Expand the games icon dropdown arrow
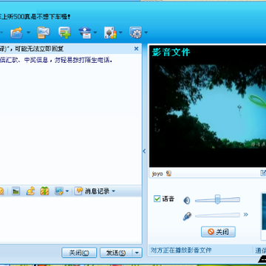The height and width of the screenshot is (266, 266). tap(120, 33)
